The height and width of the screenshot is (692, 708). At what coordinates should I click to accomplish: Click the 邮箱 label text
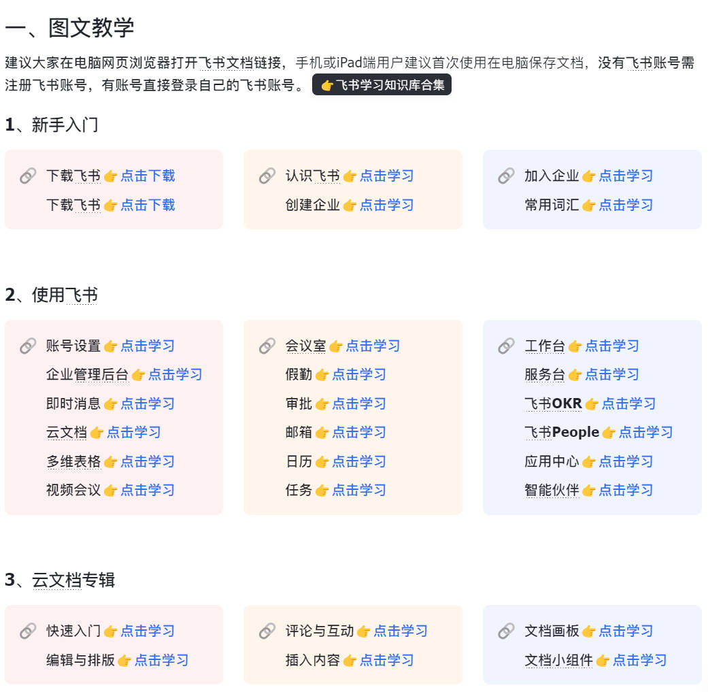[x=299, y=432]
